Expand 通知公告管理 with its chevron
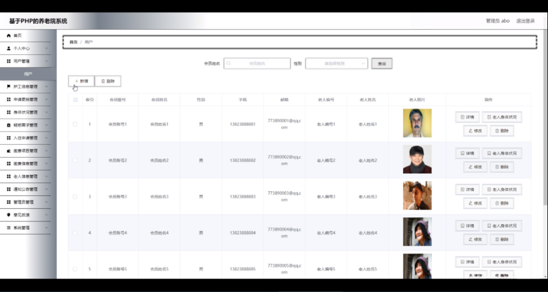Viewport: 548px width, 292px height. pos(46,189)
